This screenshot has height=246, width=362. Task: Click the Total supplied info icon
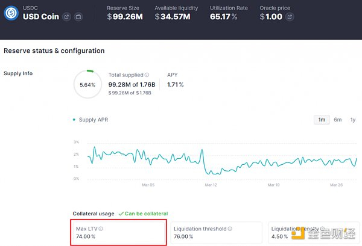147,75
